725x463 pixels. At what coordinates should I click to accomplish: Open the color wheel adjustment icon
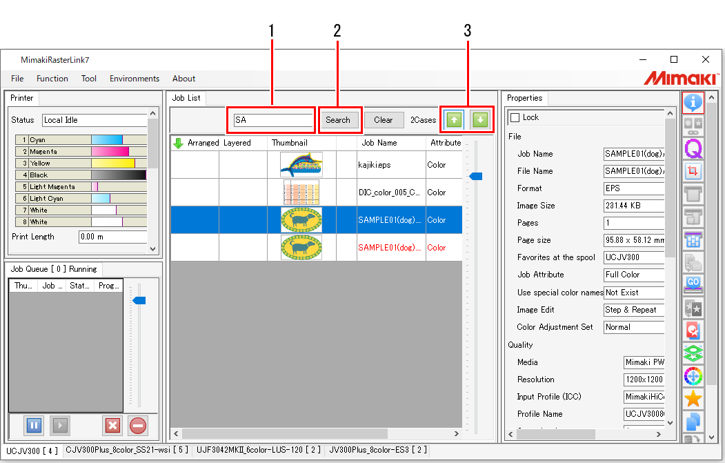click(693, 375)
